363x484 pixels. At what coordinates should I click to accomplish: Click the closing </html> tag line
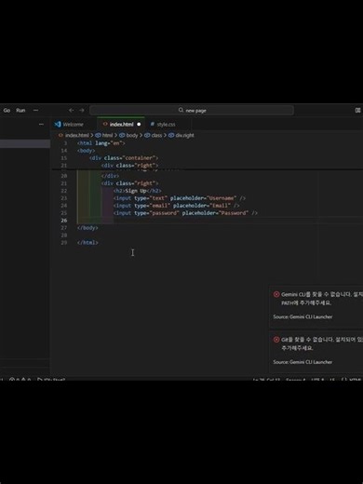click(x=87, y=243)
